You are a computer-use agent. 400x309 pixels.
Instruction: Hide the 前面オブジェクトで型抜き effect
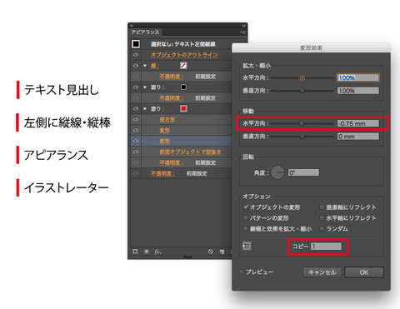pos(136,152)
